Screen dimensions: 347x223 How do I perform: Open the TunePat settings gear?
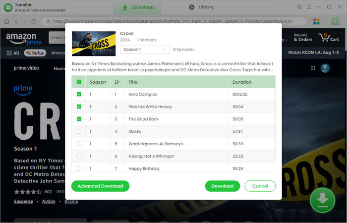tap(299, 7)
